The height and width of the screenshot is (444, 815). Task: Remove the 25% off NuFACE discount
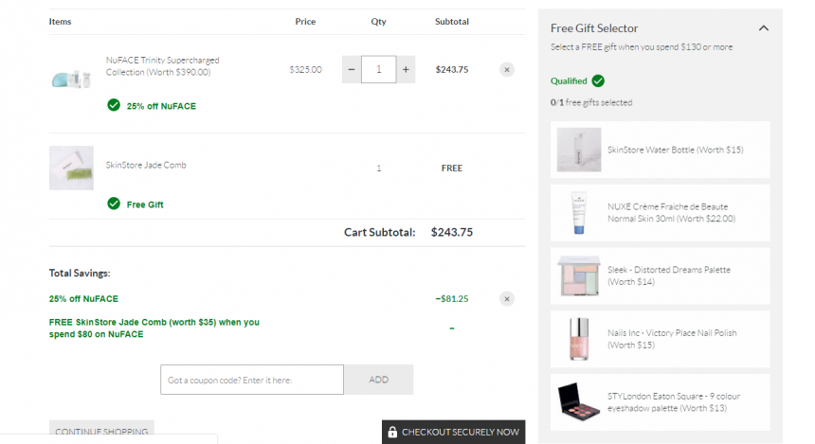point(507,299)
